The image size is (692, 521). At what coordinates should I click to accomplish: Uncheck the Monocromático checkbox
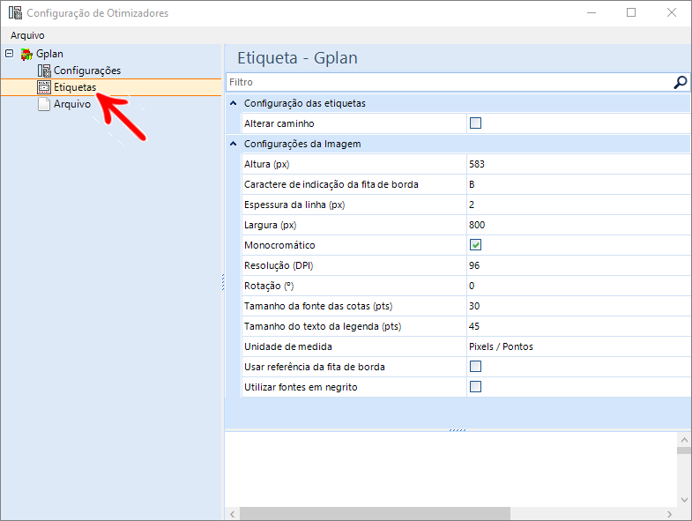tap(475, 245)
